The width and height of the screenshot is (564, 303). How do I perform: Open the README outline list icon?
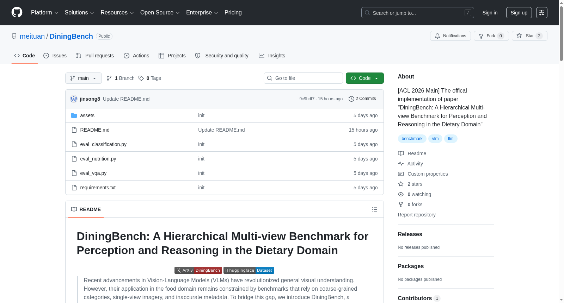tap(375, 209)
